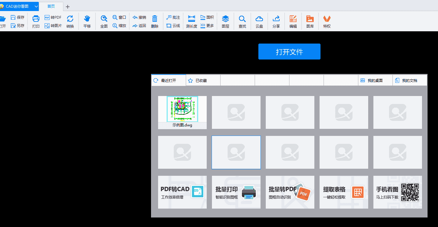Image resolution: width=438 pixels, height=227 pixels.
Task: Click the blue 打开文件 button
Action: click(289, 51)
